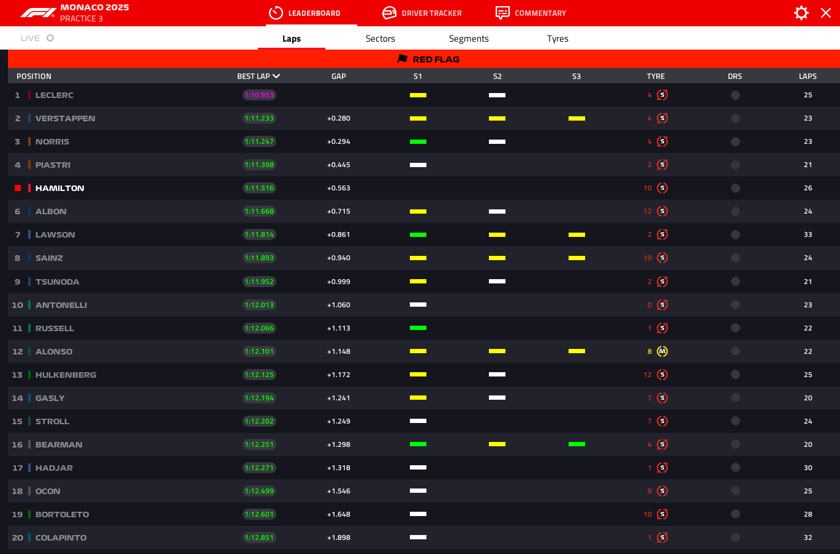Click Lawson's soft tyre icon
This screenshot has height=554, width=840.
662,234
